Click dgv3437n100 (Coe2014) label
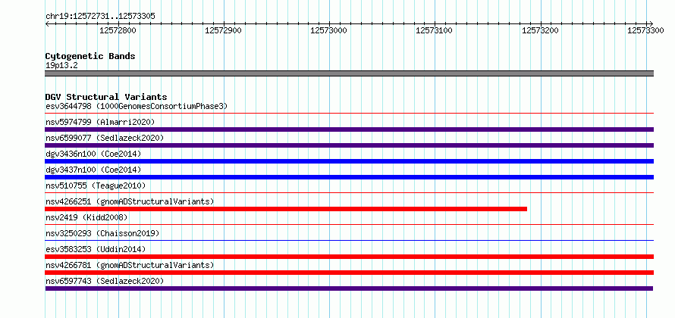Viewport: 675px width, 318px height. pos(93,170)
